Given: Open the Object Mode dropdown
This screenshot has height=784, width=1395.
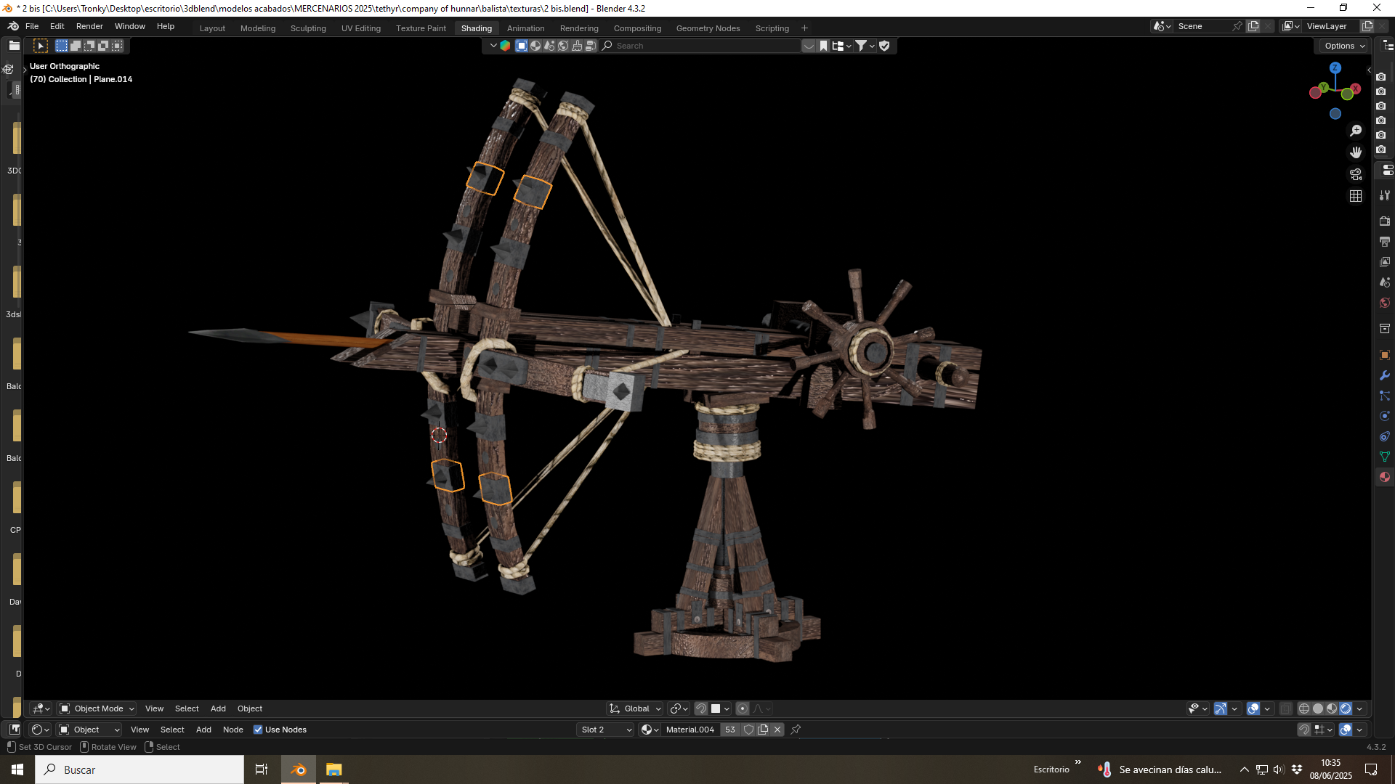Looking at the screenshot, I should 97,709.
